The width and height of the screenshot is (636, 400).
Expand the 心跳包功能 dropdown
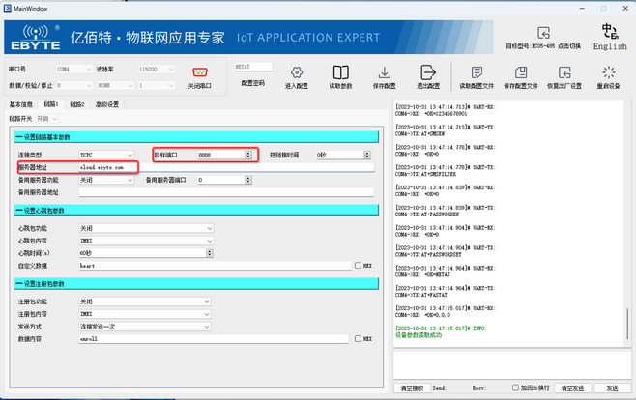pyautogui.click(x=145, y=228)
